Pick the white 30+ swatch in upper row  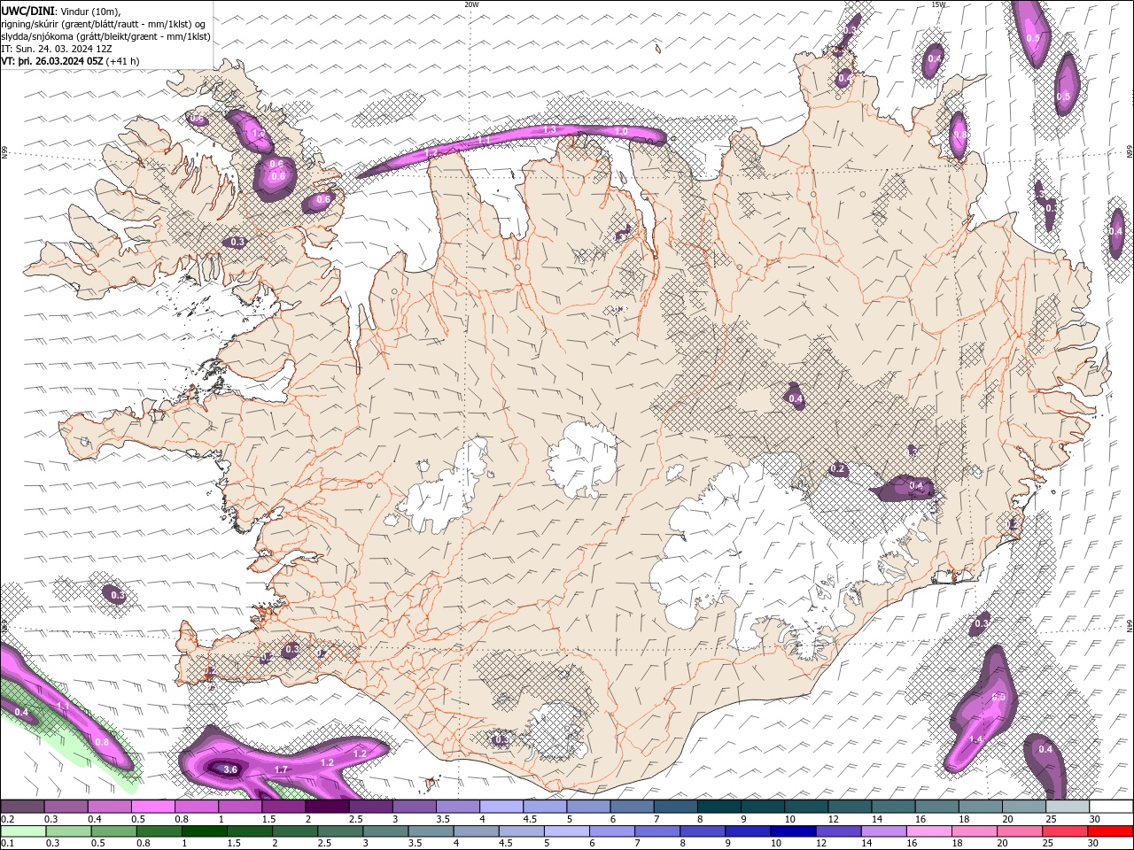click(x=1111, y=807)
